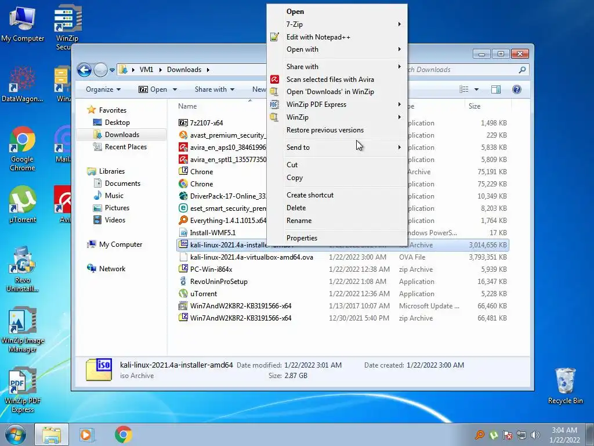Screen dimensions: 594x446
Task: Expand the Send to submenu
Action: [x=337, y=147]
